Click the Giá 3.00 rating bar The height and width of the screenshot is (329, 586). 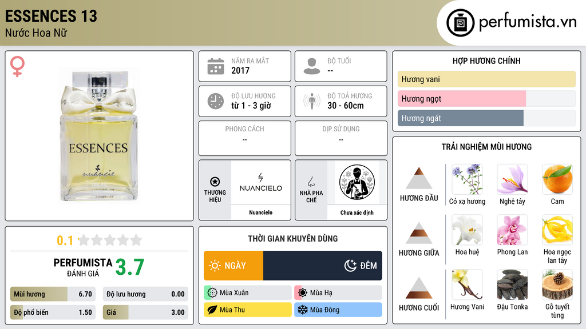tap(145, 312)
